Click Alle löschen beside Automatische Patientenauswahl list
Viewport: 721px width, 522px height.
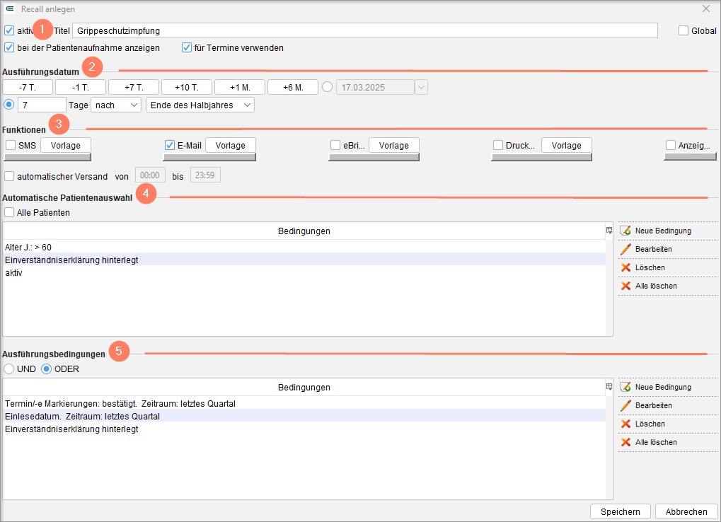(x=649, y=286)
